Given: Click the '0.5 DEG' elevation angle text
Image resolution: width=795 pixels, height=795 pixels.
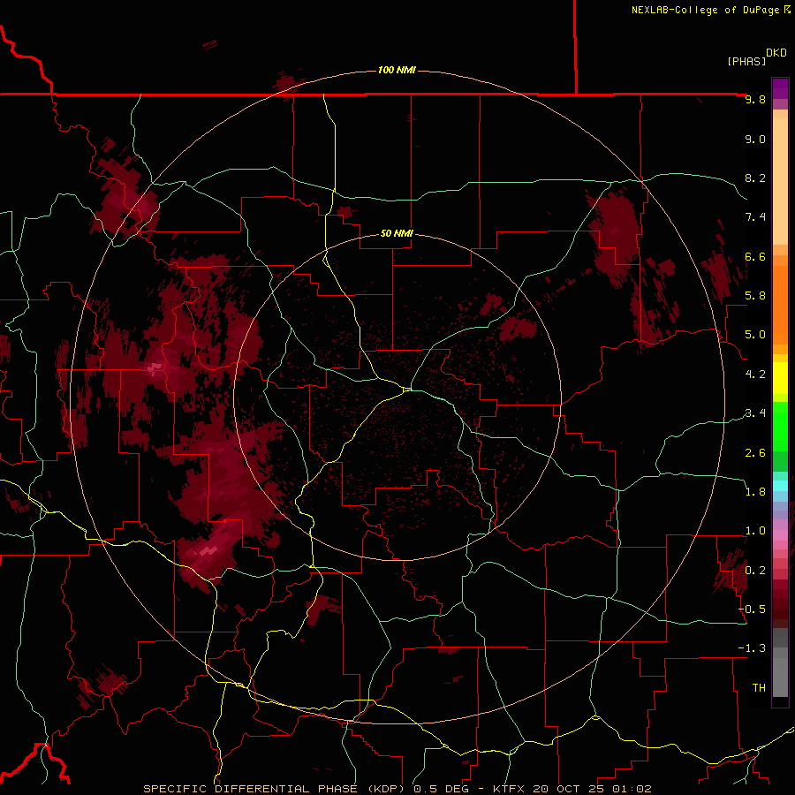Looking at the screenshot, I should 444,789.
